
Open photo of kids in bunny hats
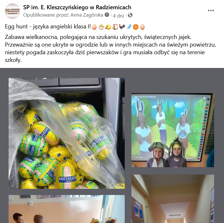click(173, 130)
